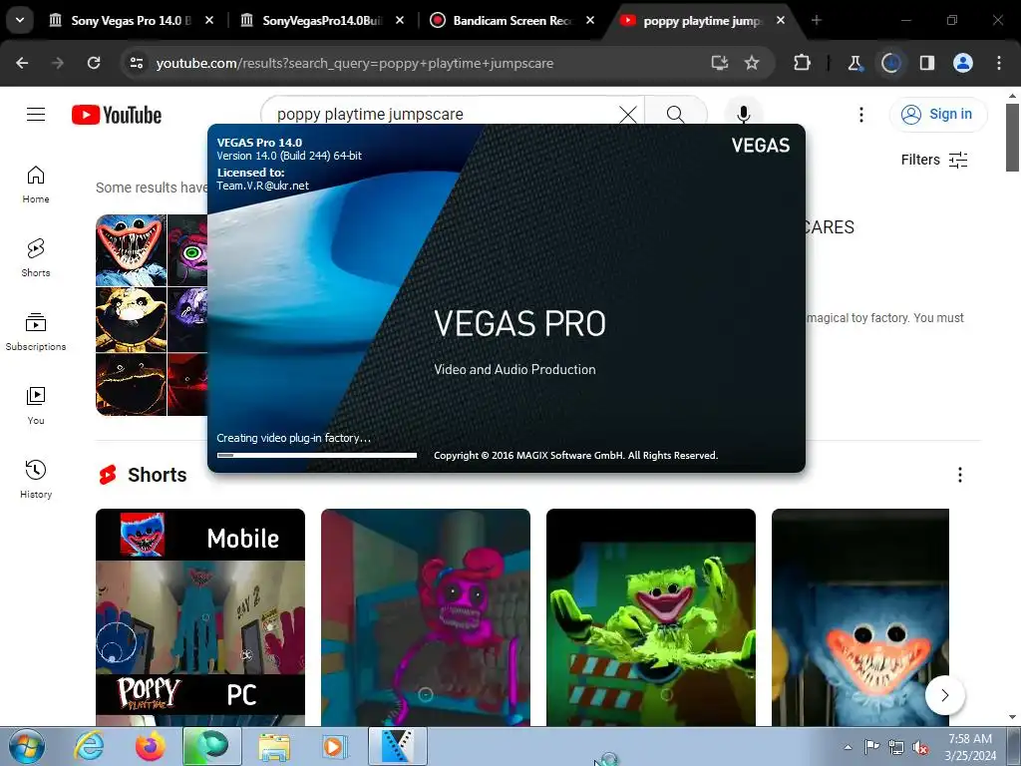
Task: Open the Extensions puzzle icon
Action: tap(802, 63)
